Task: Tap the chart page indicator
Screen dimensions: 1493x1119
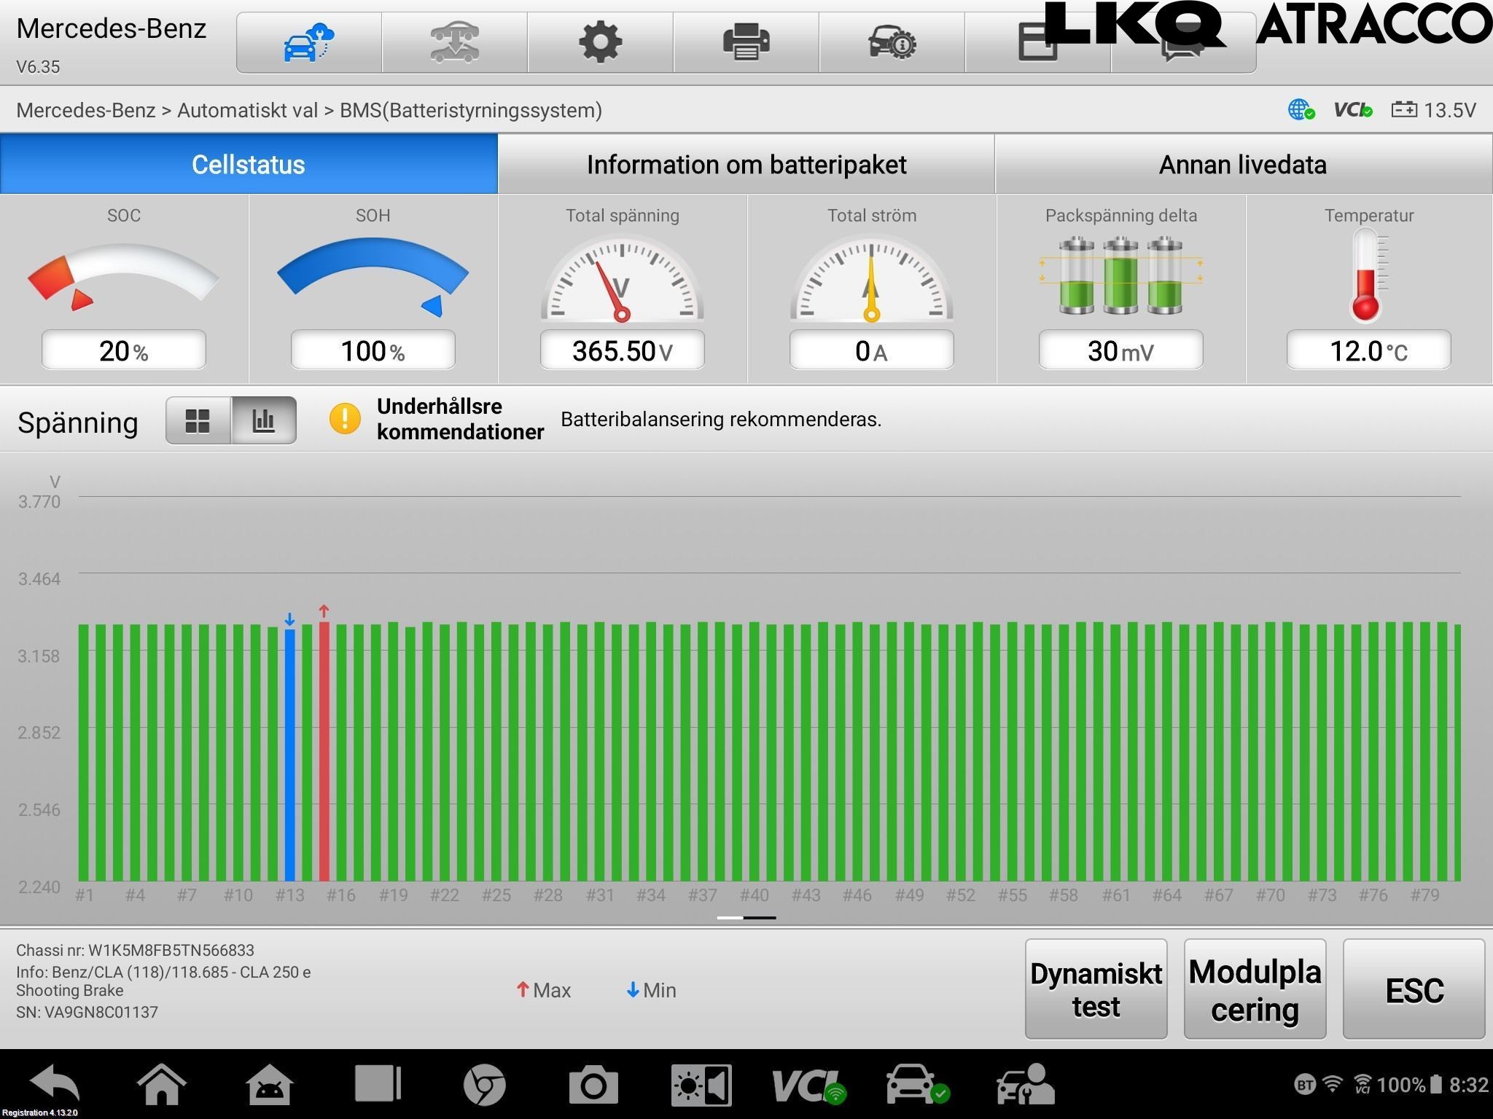Action: click(746, 918)
